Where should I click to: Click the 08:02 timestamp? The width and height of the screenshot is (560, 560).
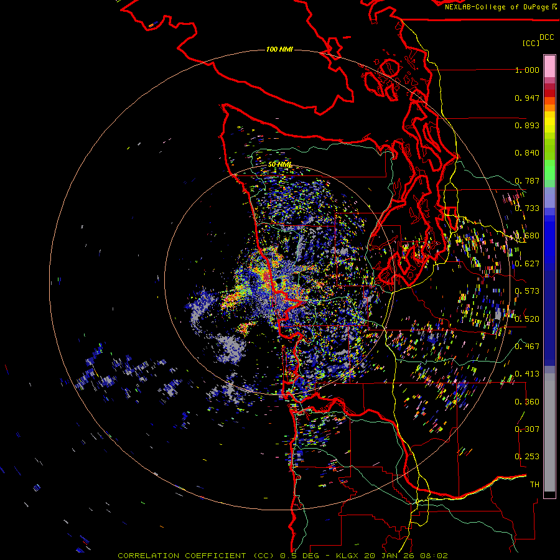[435, 556]
